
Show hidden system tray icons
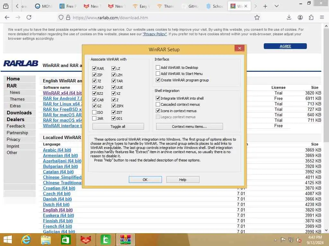(275, 240)
